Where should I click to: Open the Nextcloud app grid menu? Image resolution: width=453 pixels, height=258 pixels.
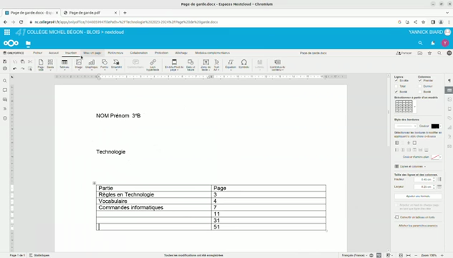[7, 32]
